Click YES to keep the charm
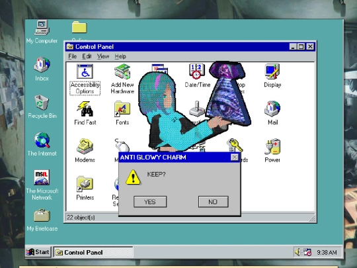Viewport: 357px width, 268px height. (x=150, y=202)
